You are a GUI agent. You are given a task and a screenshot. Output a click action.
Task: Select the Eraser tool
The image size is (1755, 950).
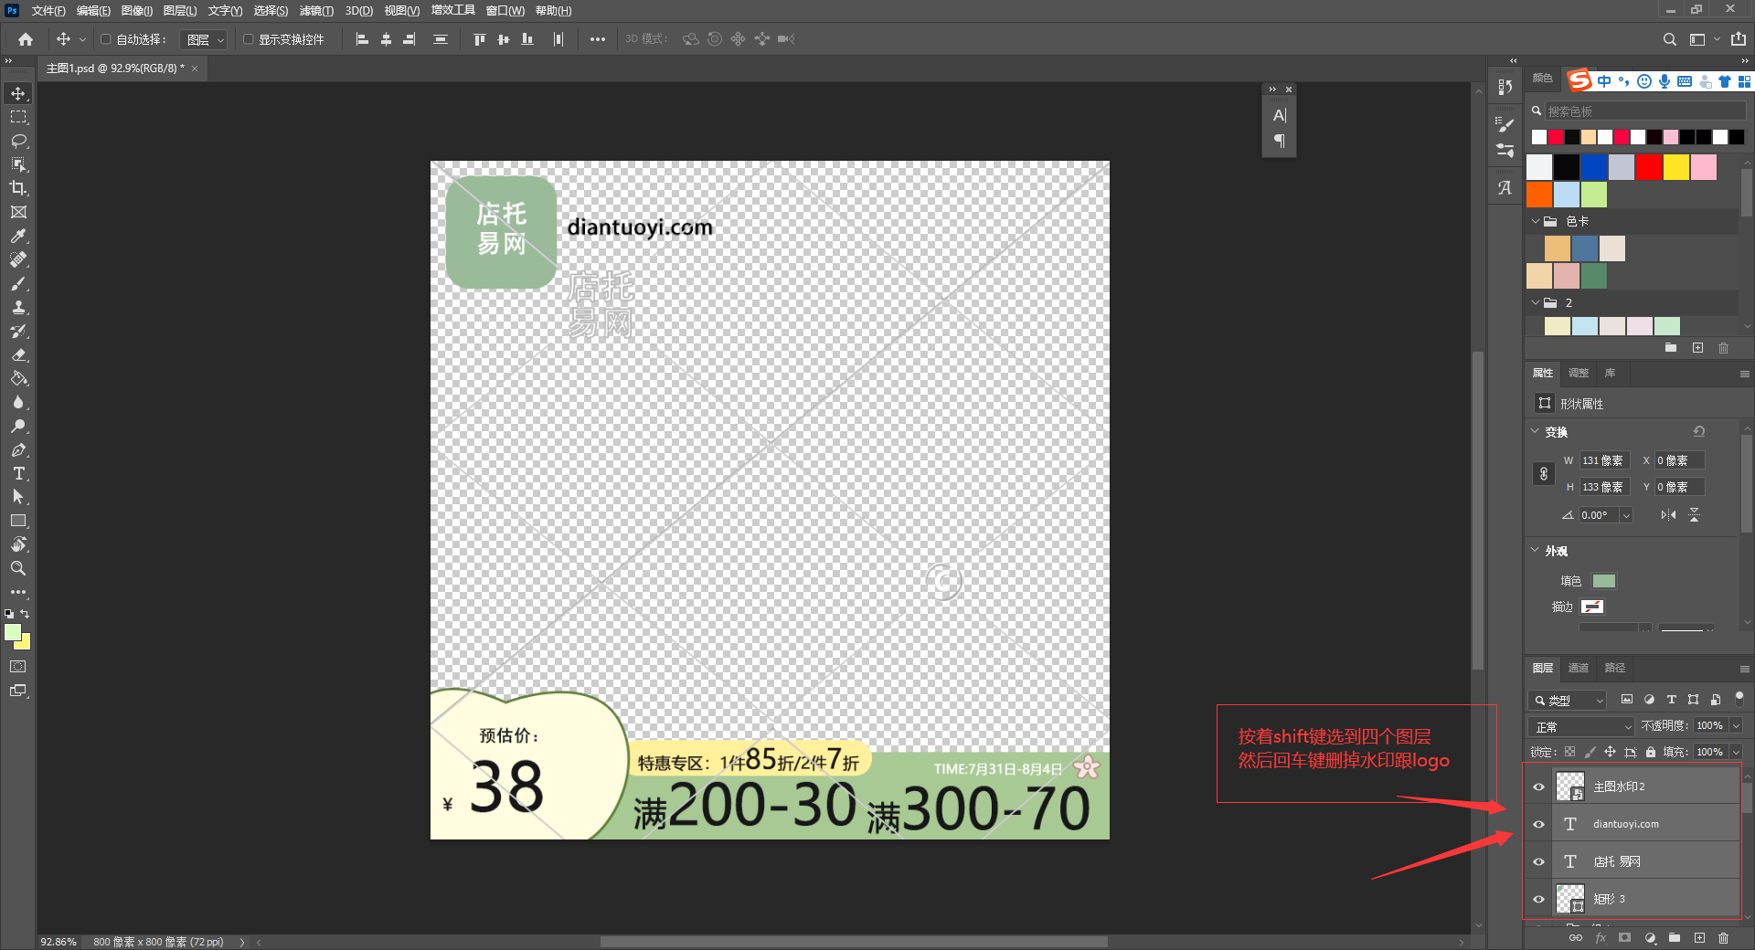click(x=18, y=354)
